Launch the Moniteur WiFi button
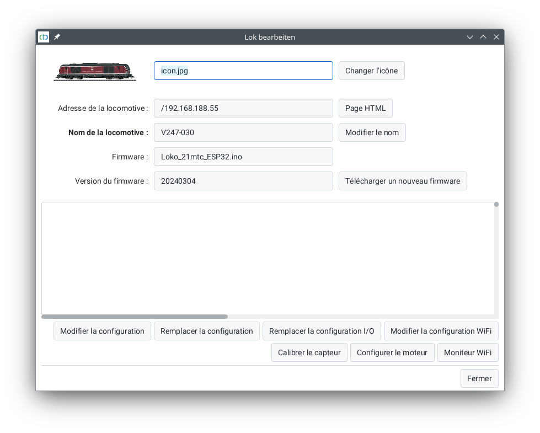 click(x=467, y=352)
